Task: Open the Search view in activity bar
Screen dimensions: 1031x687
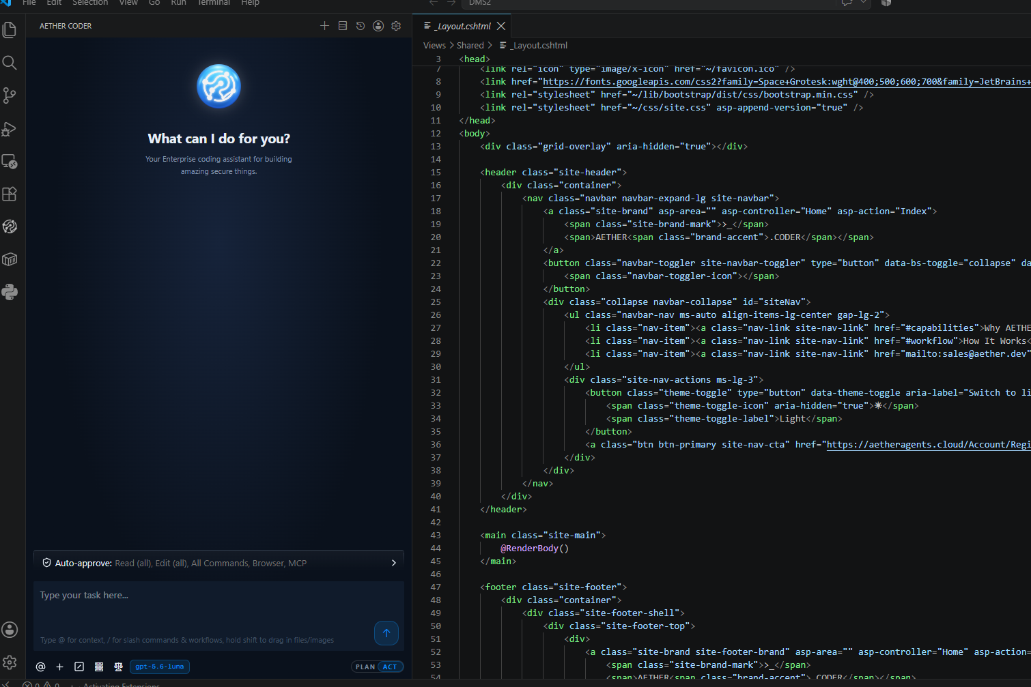Action: click(10, 63)
